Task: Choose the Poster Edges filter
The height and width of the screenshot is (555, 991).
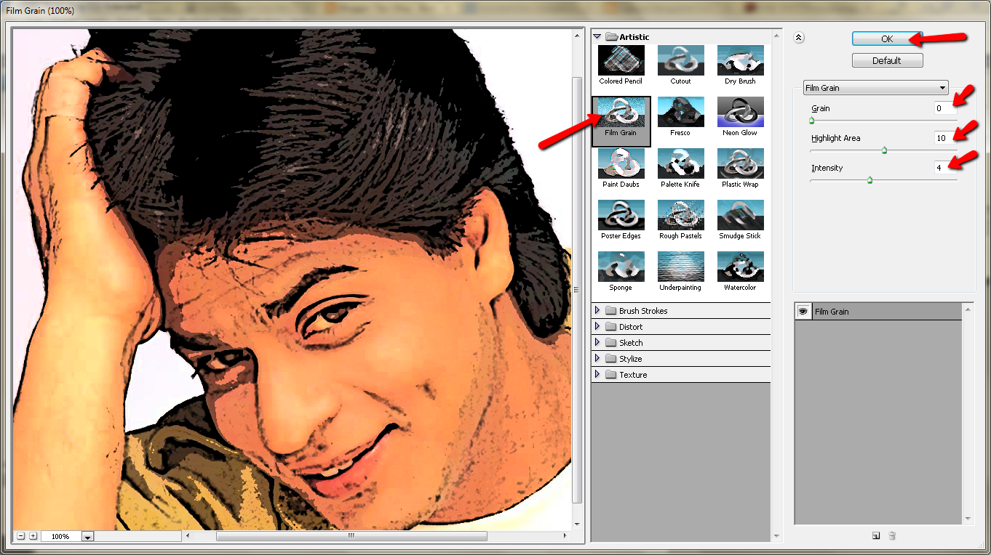Action: tap(621, 215)
